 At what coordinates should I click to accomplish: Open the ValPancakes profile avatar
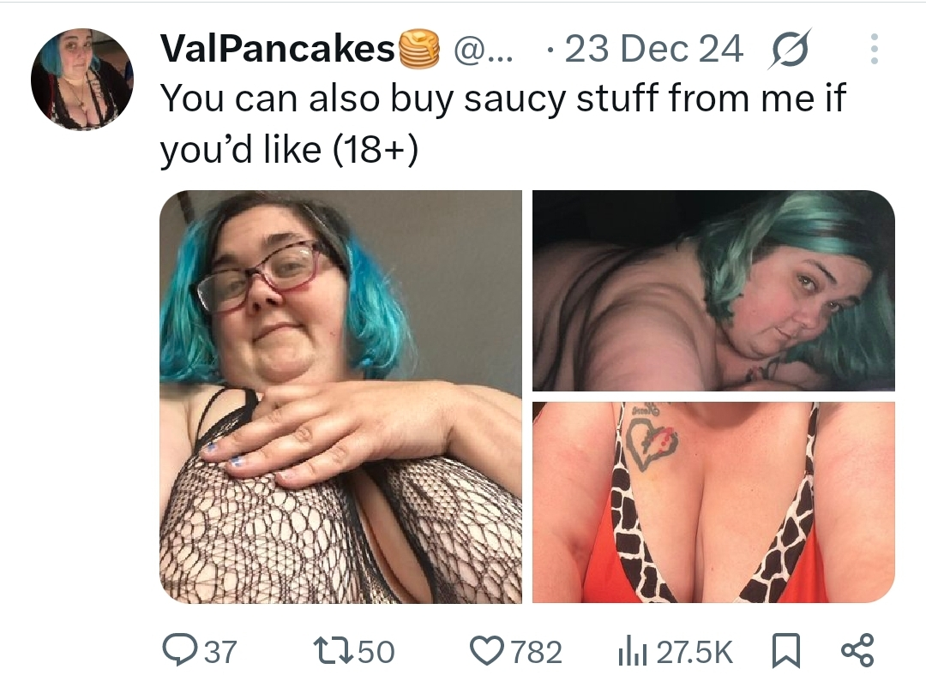82,79
